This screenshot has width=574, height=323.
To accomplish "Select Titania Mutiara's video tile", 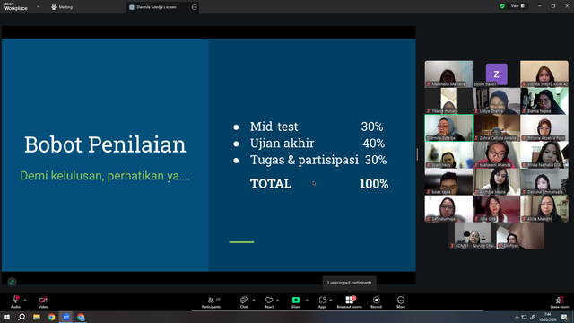I will 448,100.
